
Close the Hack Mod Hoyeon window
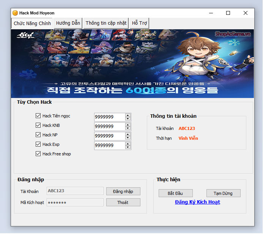pyautogui.click(x=246, y=13)
